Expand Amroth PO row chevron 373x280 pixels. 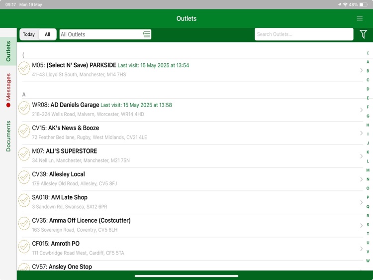(362, 249)
